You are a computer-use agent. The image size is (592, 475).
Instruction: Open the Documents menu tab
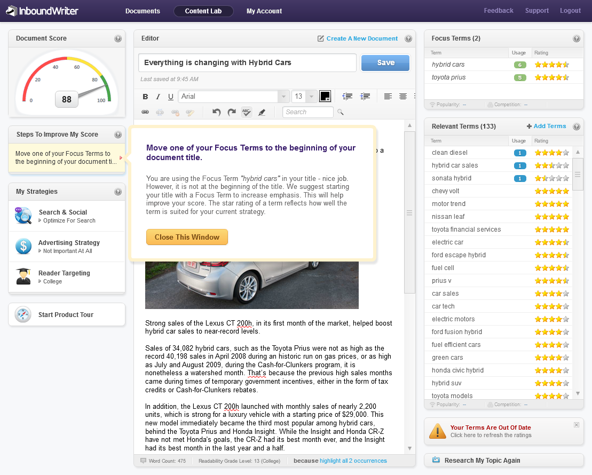143,11
